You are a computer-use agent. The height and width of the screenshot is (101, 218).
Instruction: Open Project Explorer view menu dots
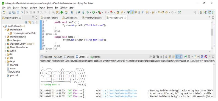point(37,22)
